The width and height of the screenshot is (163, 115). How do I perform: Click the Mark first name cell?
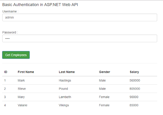(x=21, y=81)
